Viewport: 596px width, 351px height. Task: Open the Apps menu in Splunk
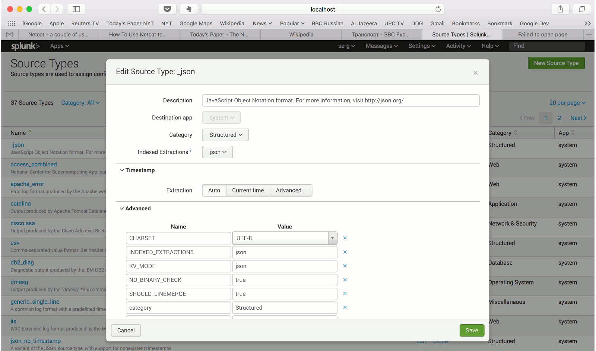[x=60, y=46]
